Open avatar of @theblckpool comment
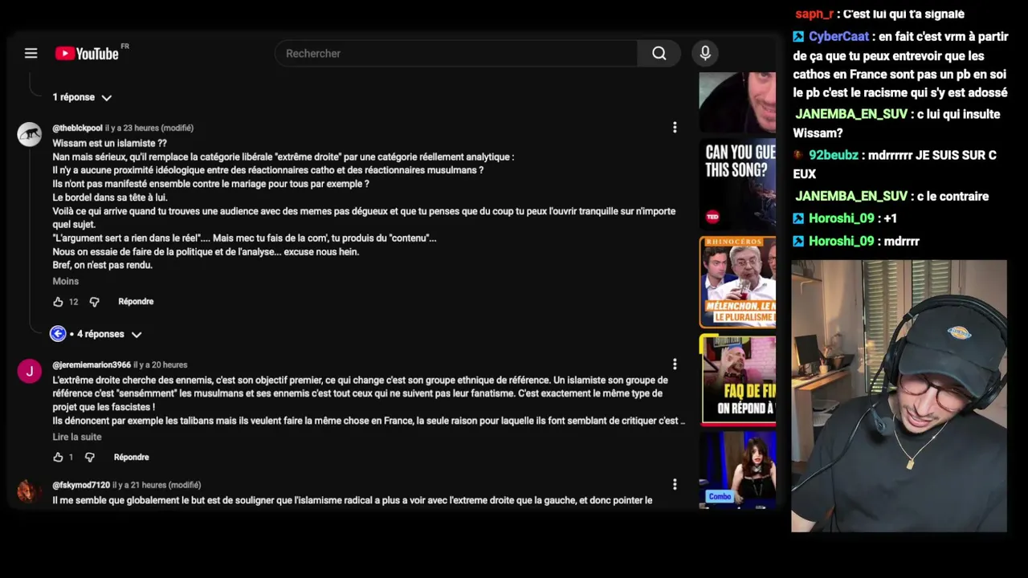Viewport: 1028px width, 578px height. coord(30,134)
